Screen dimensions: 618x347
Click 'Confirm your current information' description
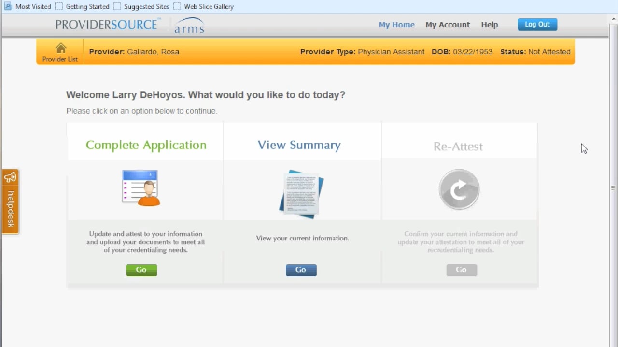[461, 242]
